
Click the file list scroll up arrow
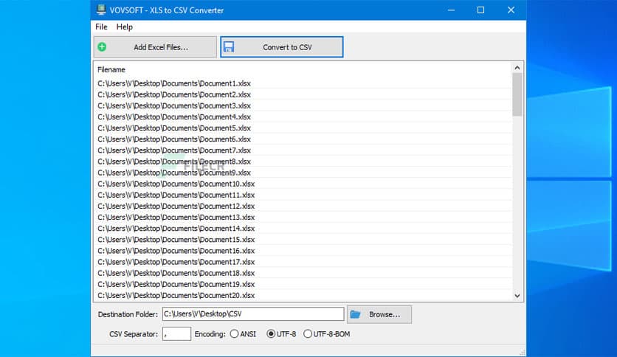tap(517, 68)
